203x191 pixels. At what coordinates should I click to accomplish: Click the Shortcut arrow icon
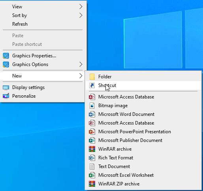click(92, 85)
